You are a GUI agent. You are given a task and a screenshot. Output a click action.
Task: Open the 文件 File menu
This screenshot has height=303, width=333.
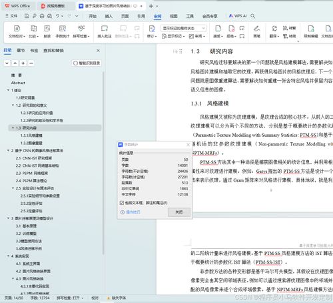point(11,16)
